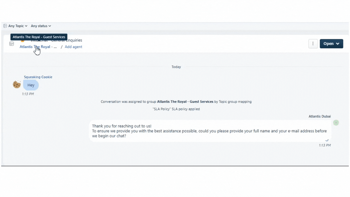Click the double-check delivered icon

click(x=327, y=140)
